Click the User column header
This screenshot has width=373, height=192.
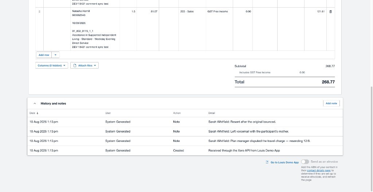(108, 113)
